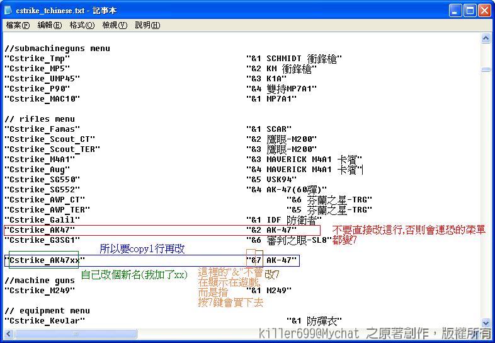Click the "// equipment menu" comment line
Image resolution: width=495 pixels, height=343 pixels.
(x=47, y=311)
